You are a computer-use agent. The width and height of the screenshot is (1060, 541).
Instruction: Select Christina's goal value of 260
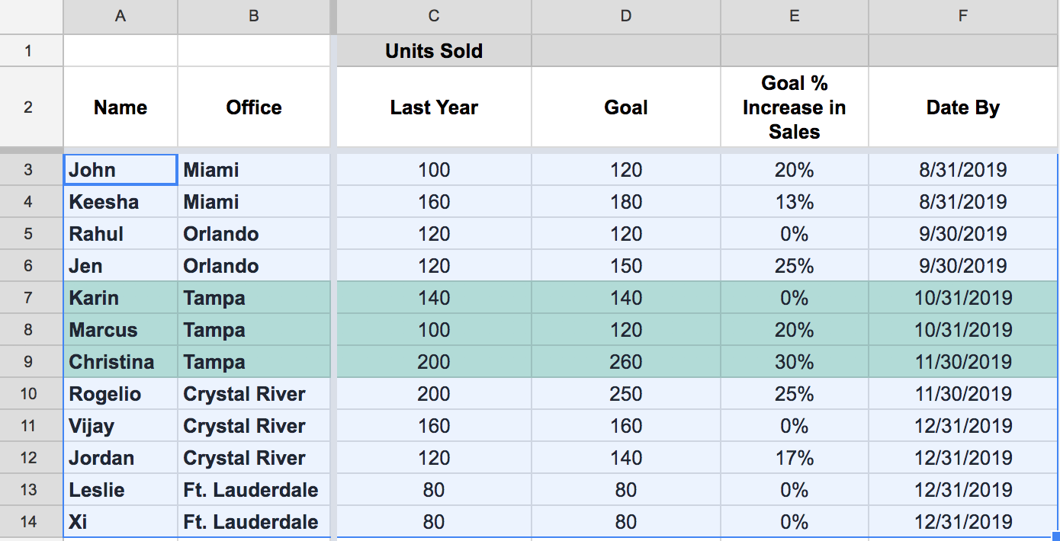coord(625,362)
